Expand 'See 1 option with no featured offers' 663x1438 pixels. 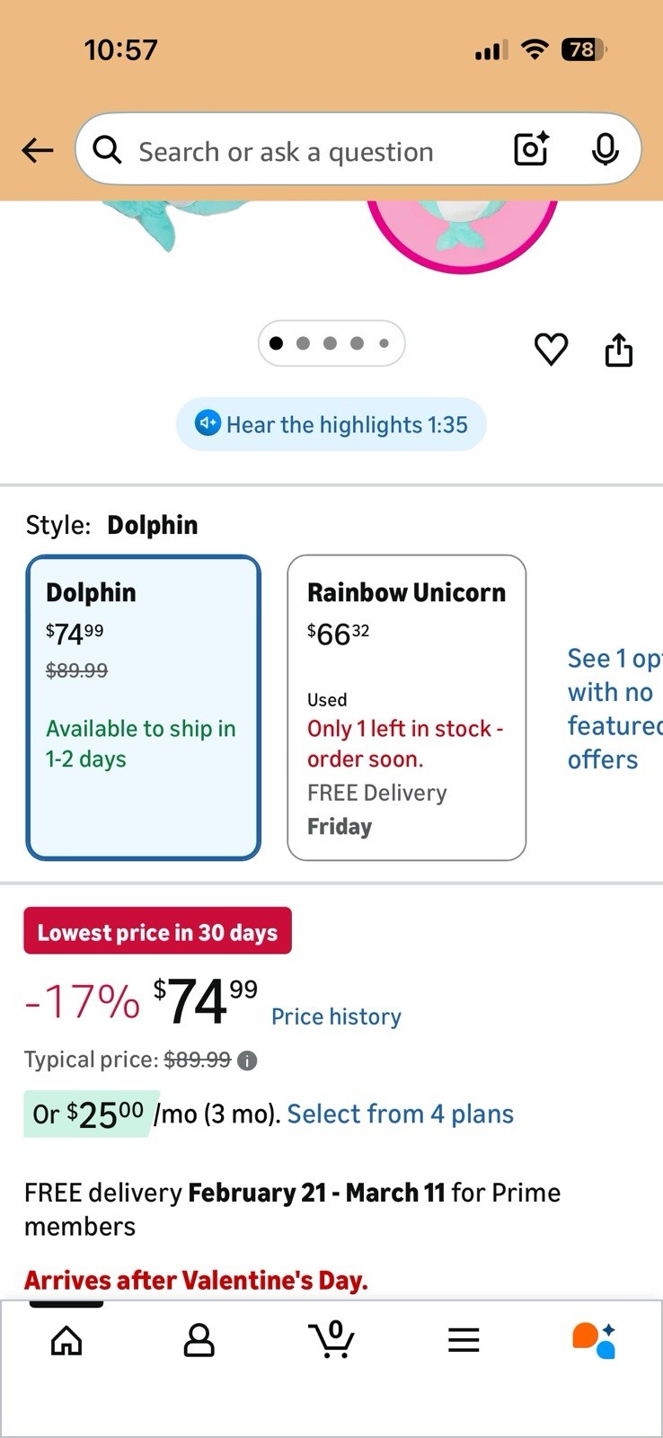coord(613,708)
